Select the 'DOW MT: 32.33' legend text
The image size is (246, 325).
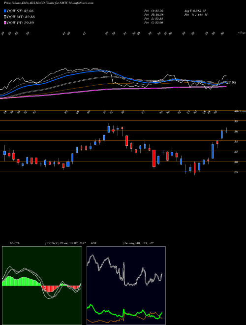(x=21, y=17)
